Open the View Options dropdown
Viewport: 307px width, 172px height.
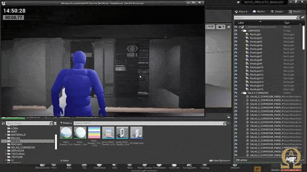pos(220,160)
